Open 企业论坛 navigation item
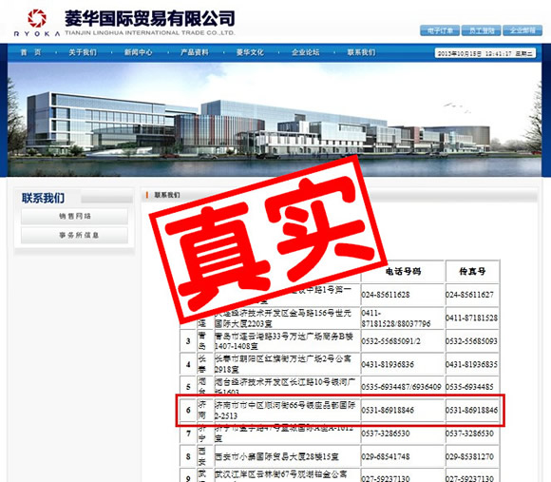This screenshot has height=482, width=551. pyautogui.click(x=305, y=52)
